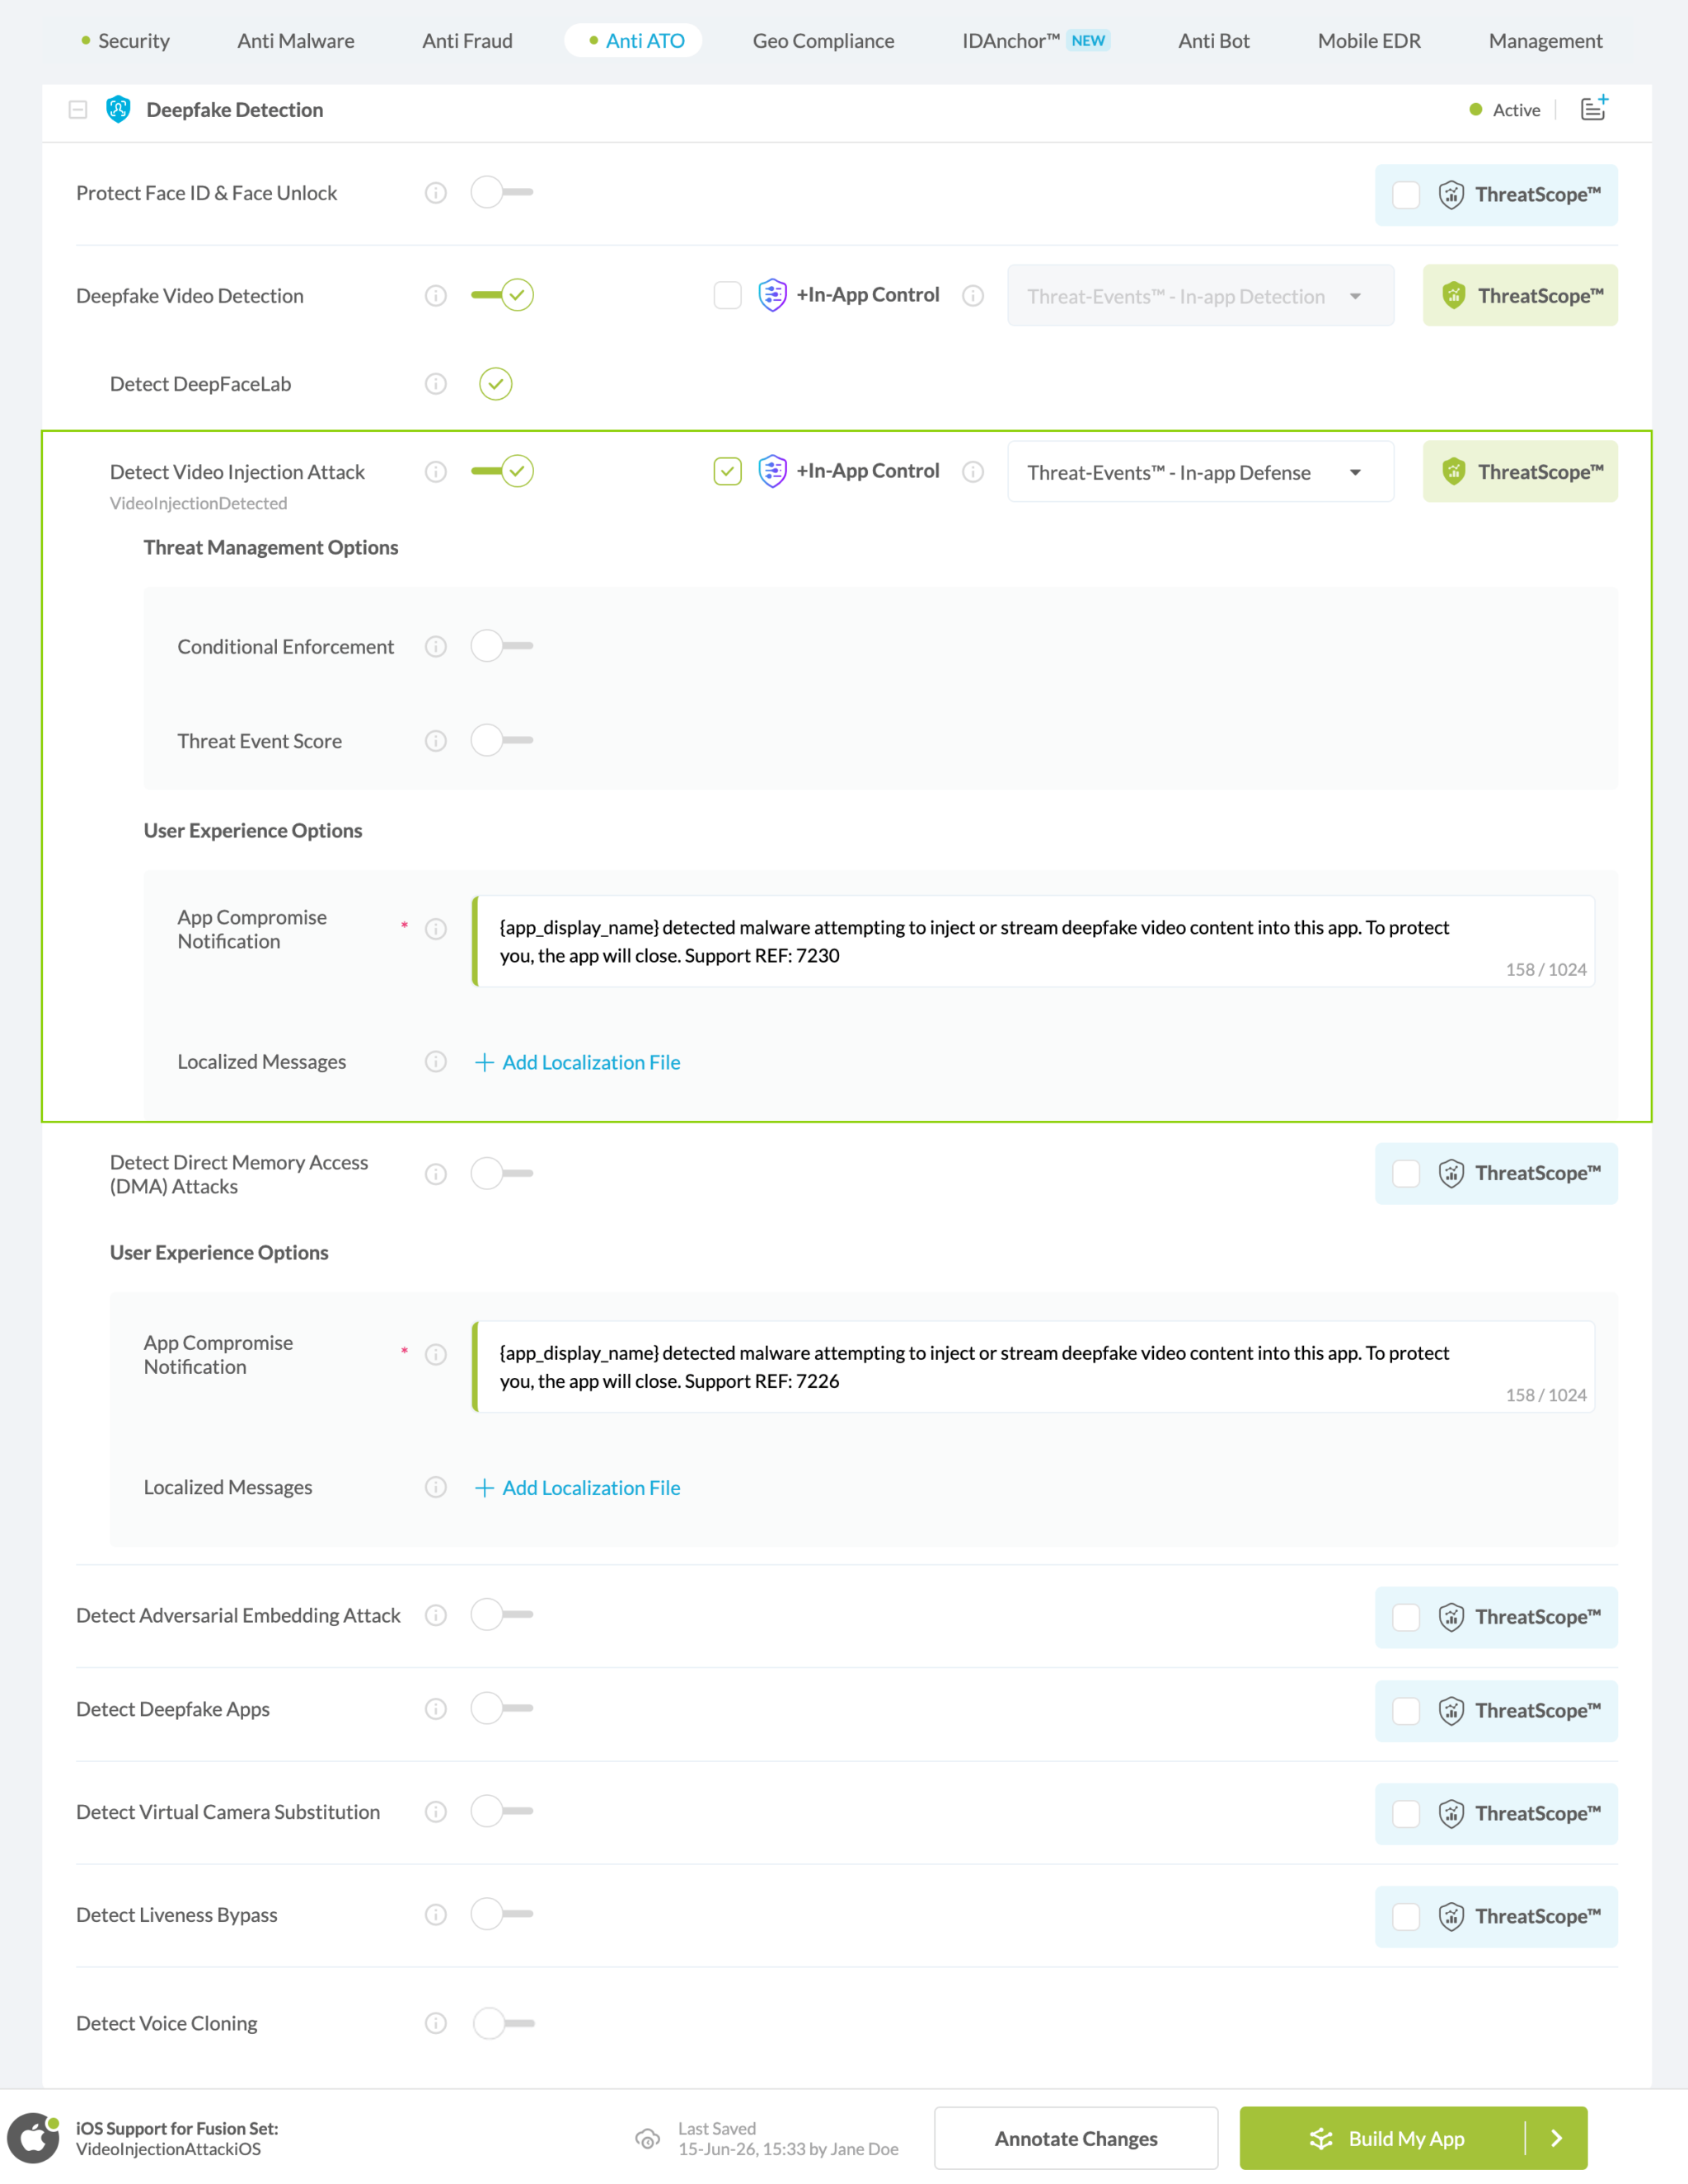The height and width of the screenshot is (2184, 1688).
Task: Open the Geo Compliance tab
Action: (x=823, y=41)
